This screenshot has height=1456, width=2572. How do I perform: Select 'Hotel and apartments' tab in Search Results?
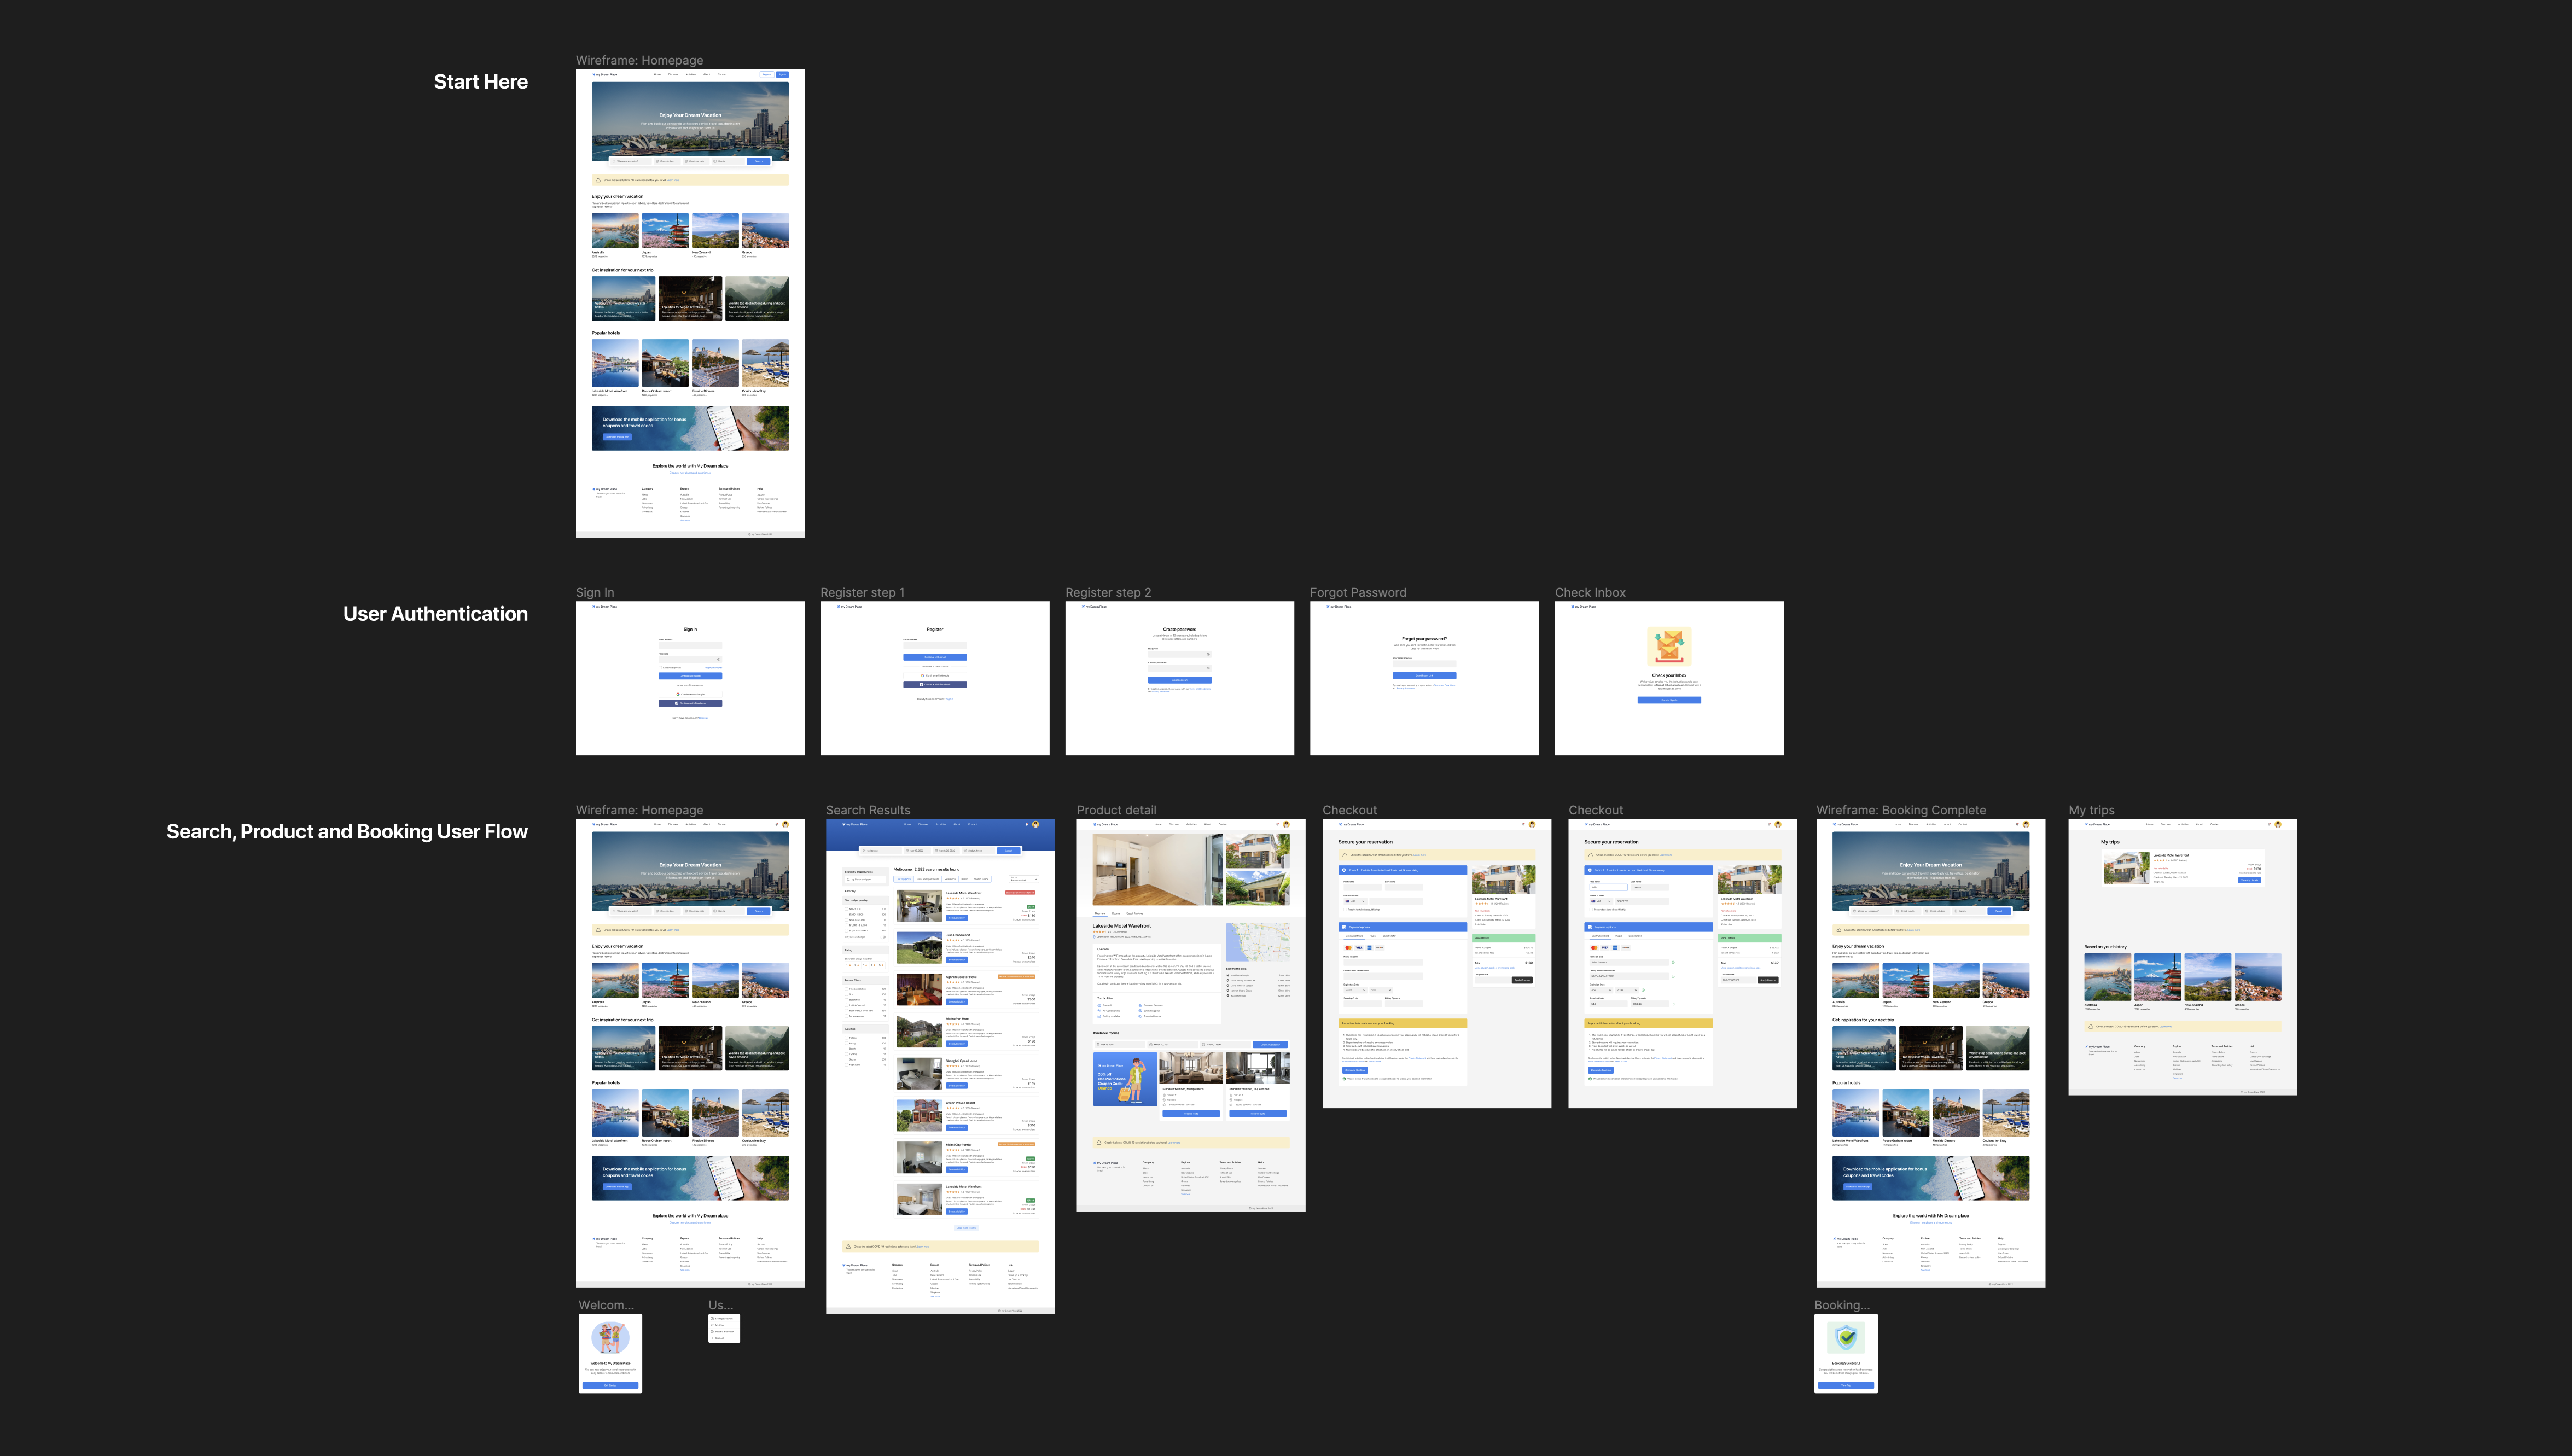[928, 879]
